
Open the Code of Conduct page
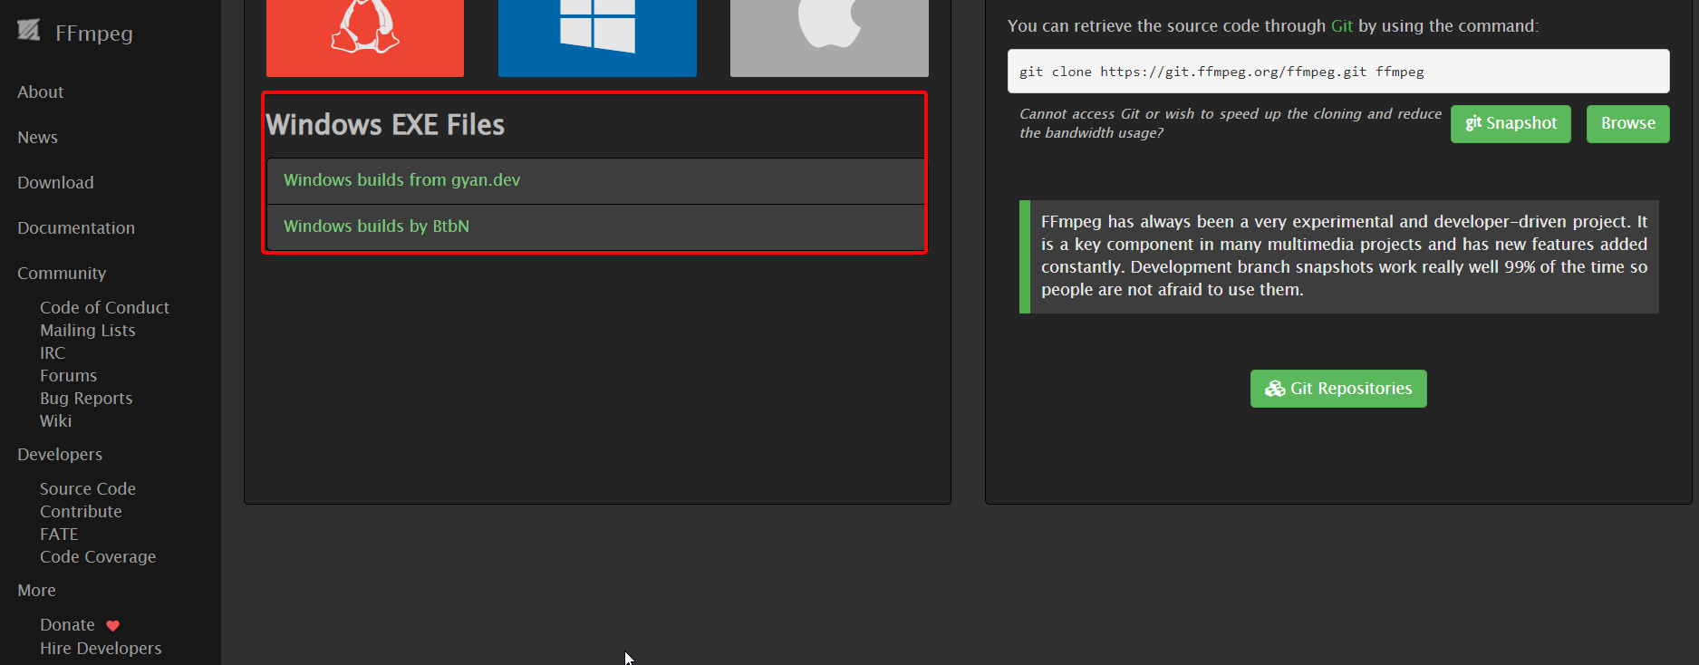(x=104, y=308)
